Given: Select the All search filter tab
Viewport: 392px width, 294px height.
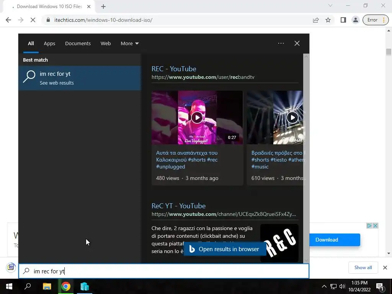Looking at the screenshot, I should [x=31, y=44].
